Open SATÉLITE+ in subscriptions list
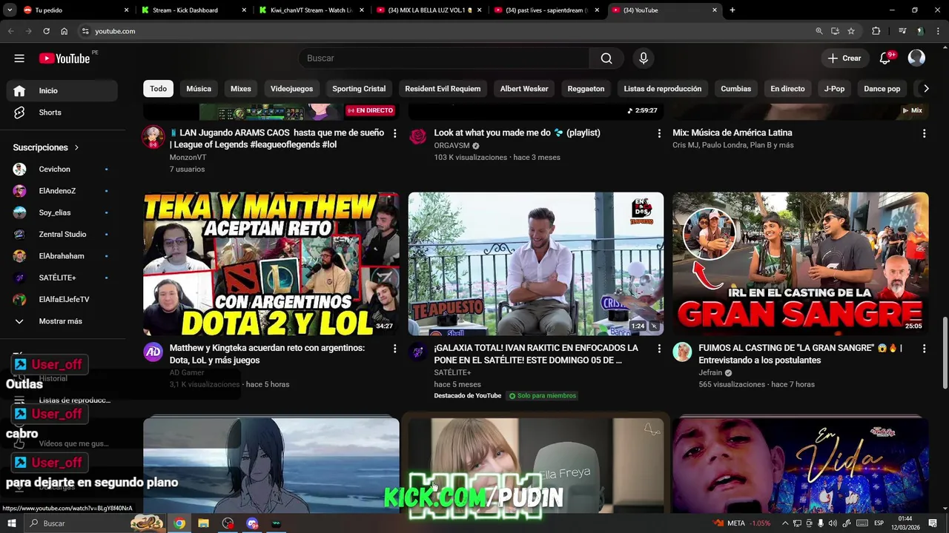Viewport: 949px width, 533px height. 62,278
